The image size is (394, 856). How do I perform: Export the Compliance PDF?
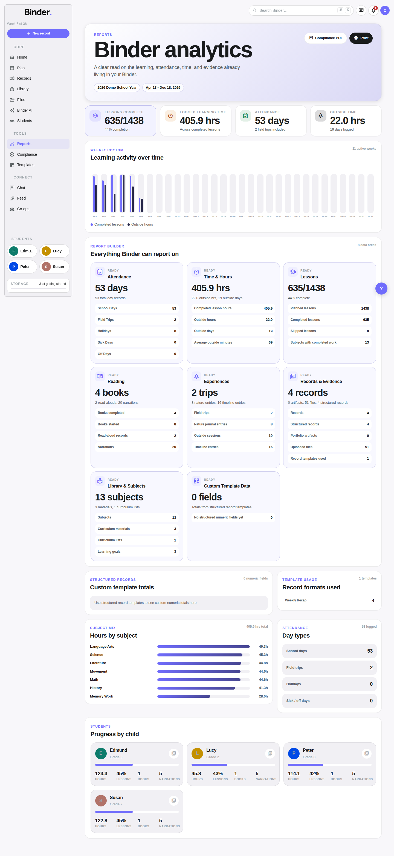click(x=326, y=38)
